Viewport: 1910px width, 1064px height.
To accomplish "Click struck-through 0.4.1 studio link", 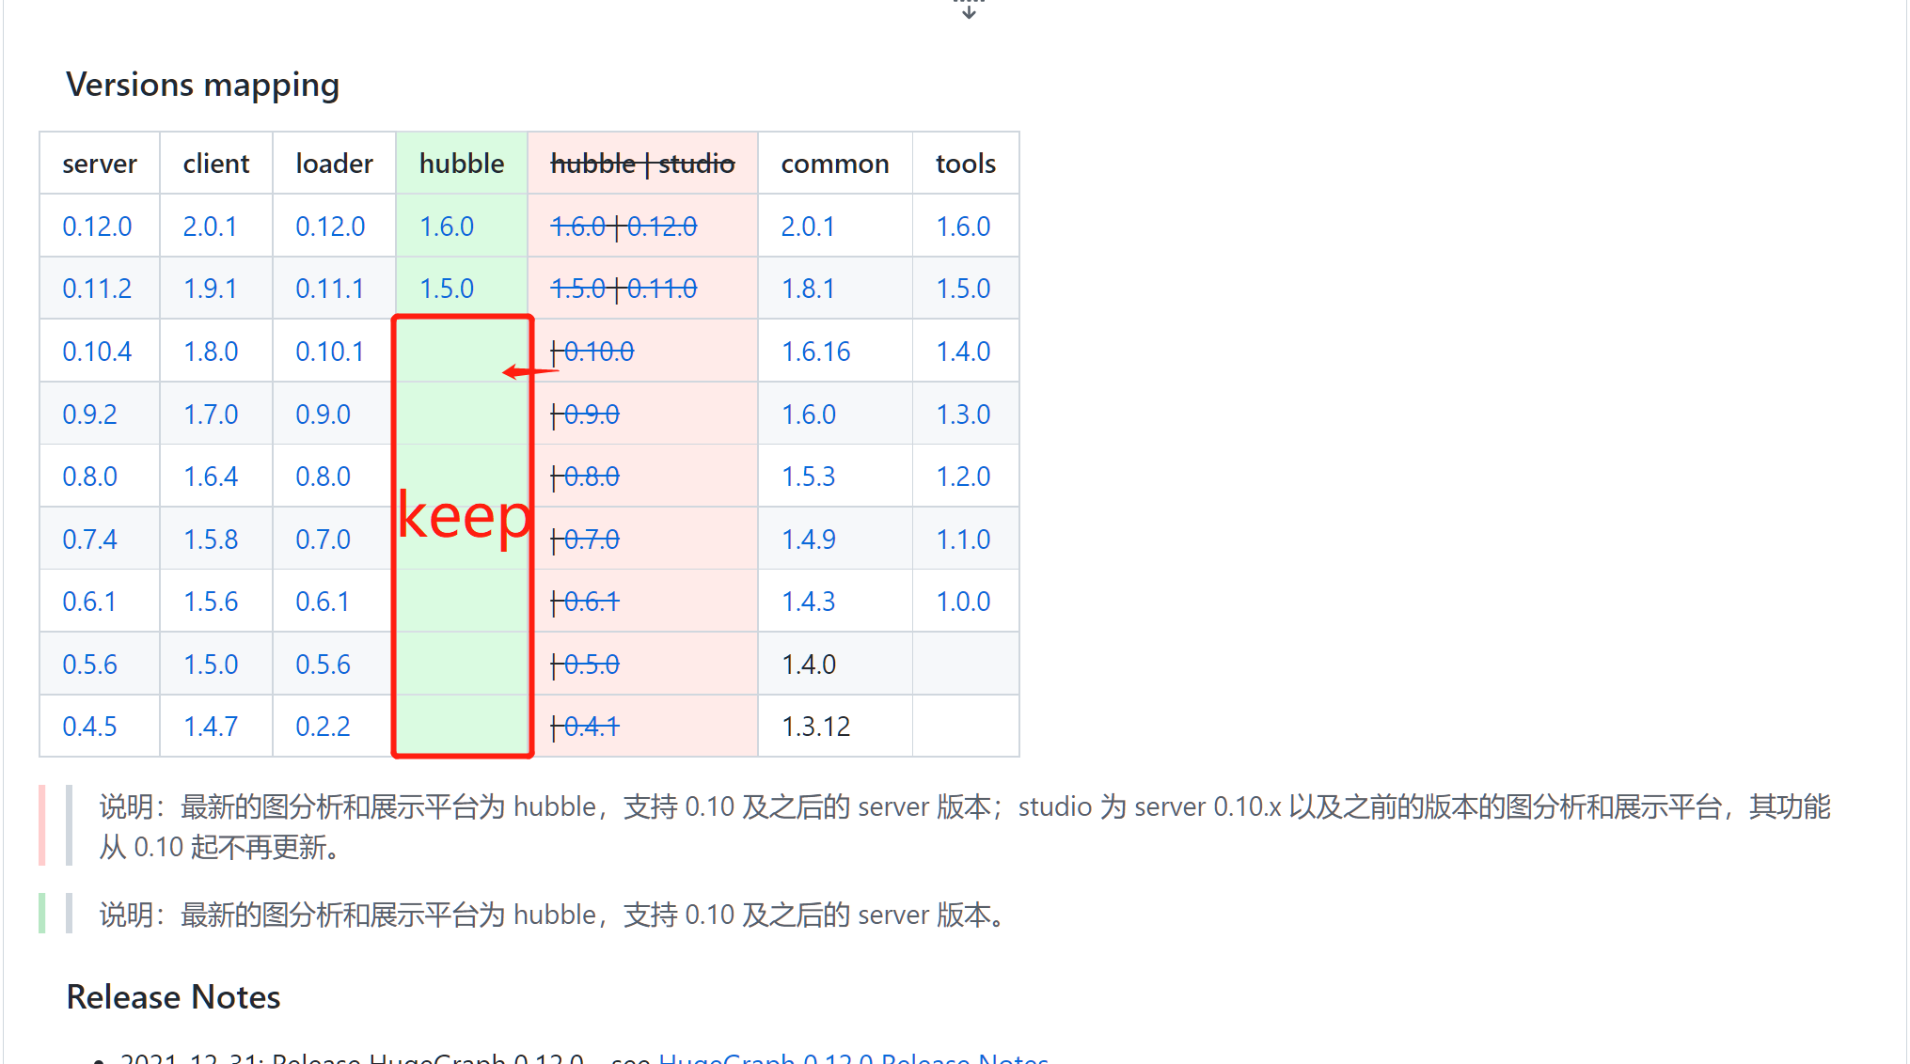I will coord(592,727).
